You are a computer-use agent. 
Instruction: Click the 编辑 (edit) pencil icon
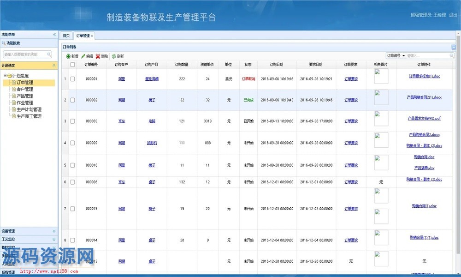(83, 56)
